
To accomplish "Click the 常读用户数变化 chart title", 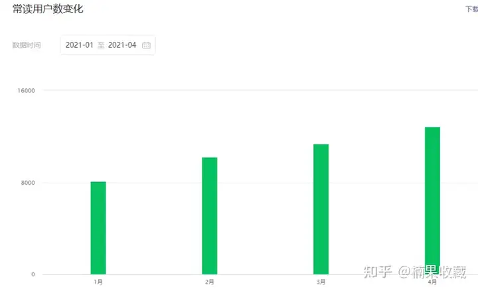I will point(48,9).
